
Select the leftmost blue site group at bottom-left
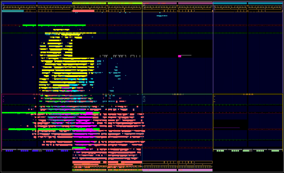9,151
